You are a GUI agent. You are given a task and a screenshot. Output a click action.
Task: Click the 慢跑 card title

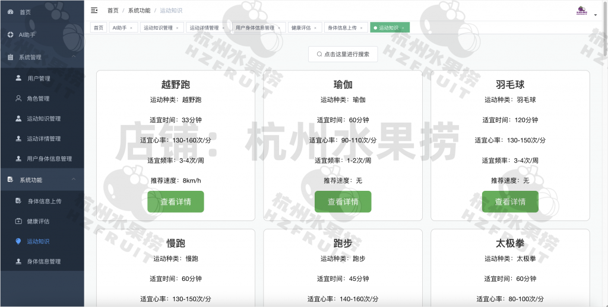176,243
